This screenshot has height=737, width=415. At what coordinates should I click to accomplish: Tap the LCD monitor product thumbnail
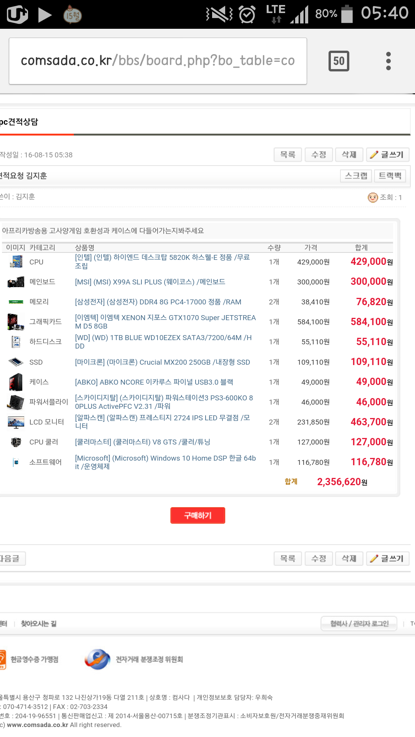16,422
